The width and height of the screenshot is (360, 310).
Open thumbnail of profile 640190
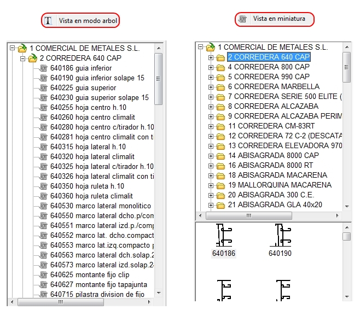tap(280, 235)
